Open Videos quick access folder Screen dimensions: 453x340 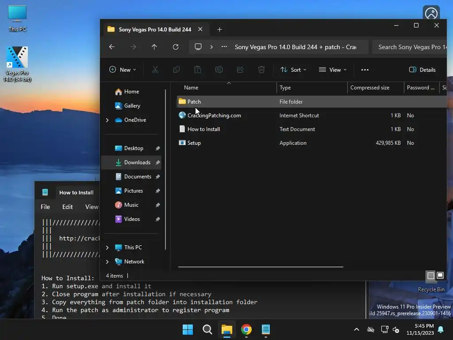[132, 219]
